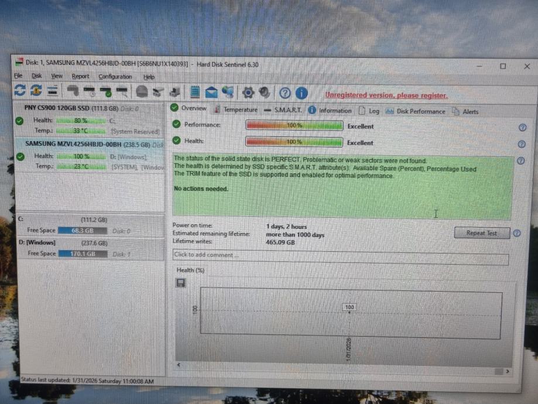Click help icon next to Repeat Test
Screen dimensions: 538x404
point(517,234)
